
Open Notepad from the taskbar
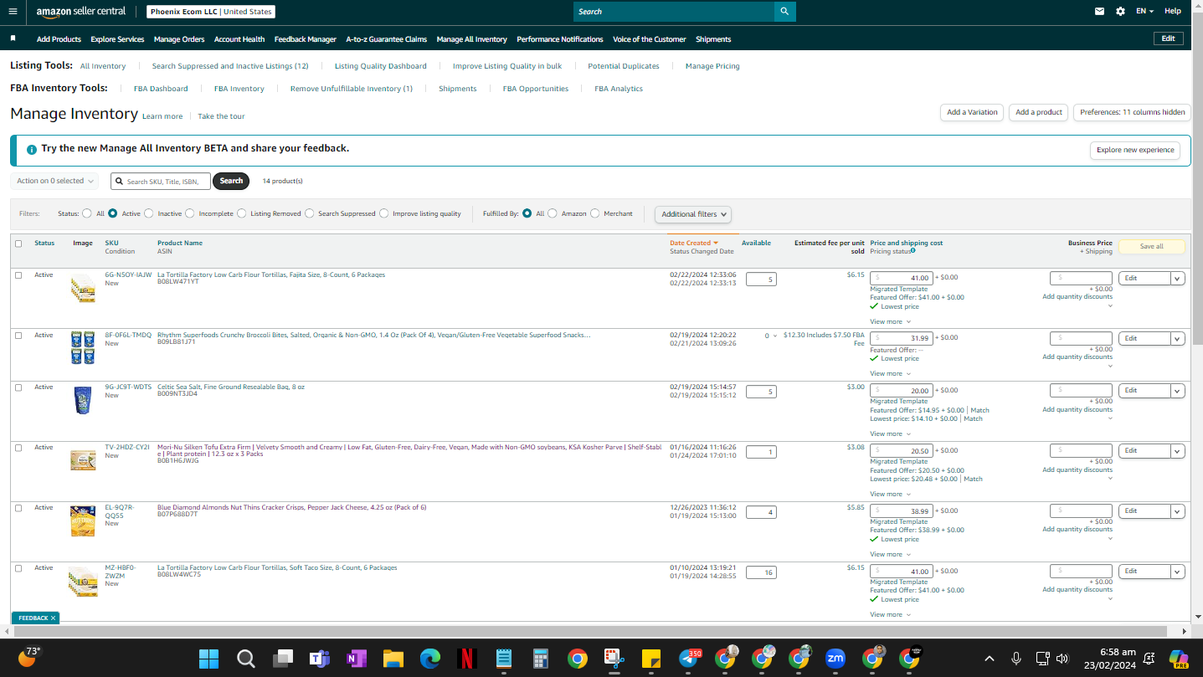(504, 659)
